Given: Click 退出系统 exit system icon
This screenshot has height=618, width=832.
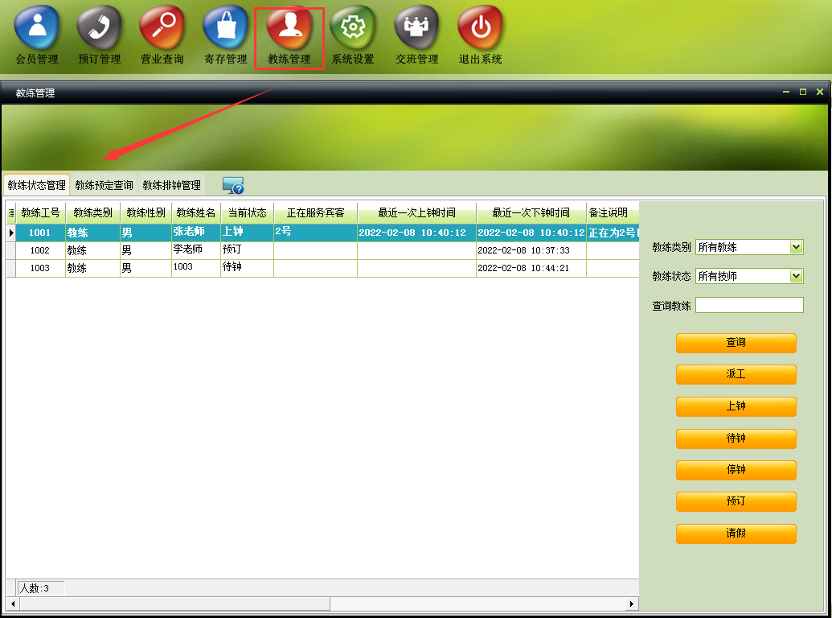Looking at the screenshot, I should (481, 36).
